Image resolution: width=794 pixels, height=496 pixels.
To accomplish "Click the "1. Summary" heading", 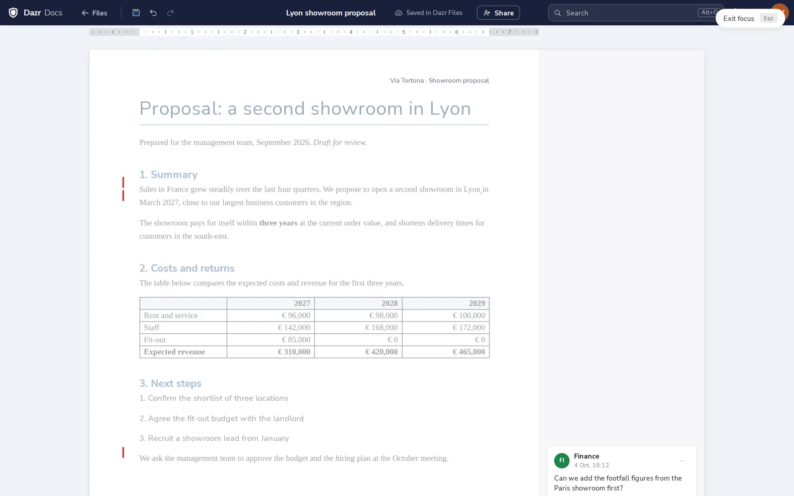I will (x=168, y=175).
